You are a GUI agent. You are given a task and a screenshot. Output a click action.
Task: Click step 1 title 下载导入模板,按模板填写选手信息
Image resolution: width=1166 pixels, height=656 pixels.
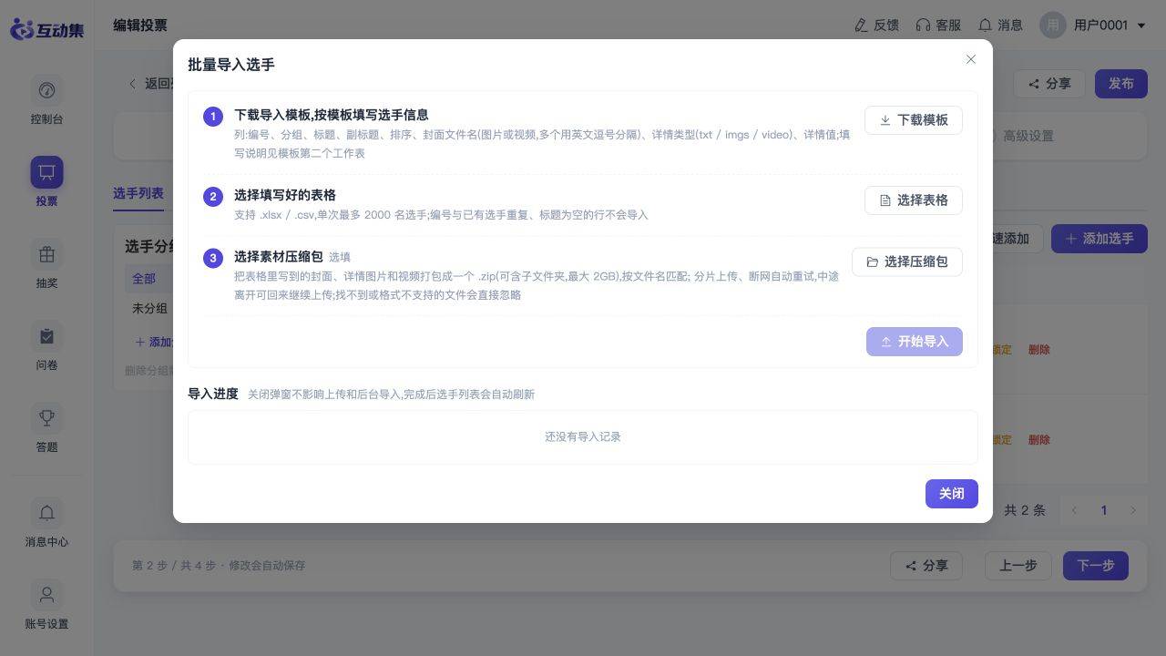click(332, 116)
